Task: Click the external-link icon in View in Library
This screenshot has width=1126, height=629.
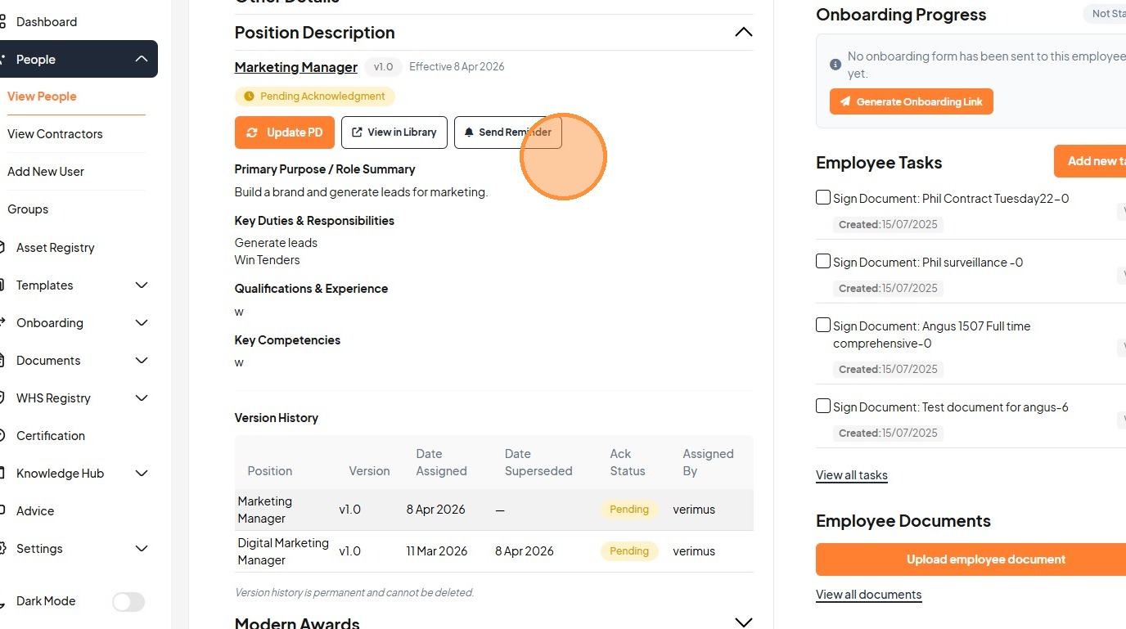Action: pyautogui.click(x=358, y=133)
